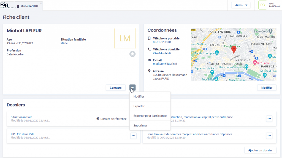The width and height of the screenshot is (282, 158).
Task: Choose Supprimer in the context menu
Action: click(x=140, y=125)
